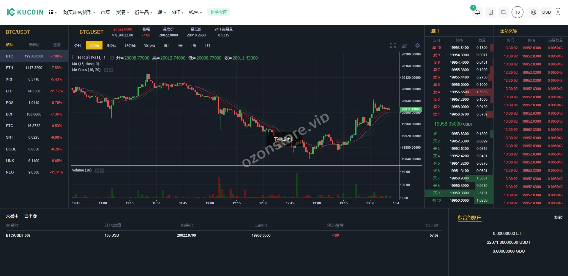Open the notification bell
Screen dimensions: 568x276
(477, 12)
